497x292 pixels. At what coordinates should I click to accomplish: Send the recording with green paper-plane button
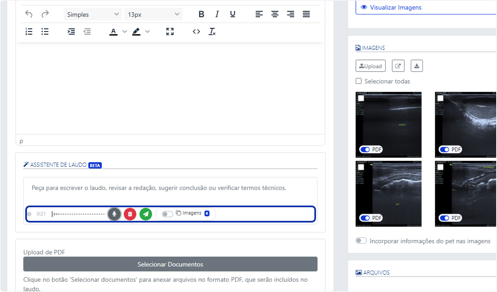(x=146, y=214)
